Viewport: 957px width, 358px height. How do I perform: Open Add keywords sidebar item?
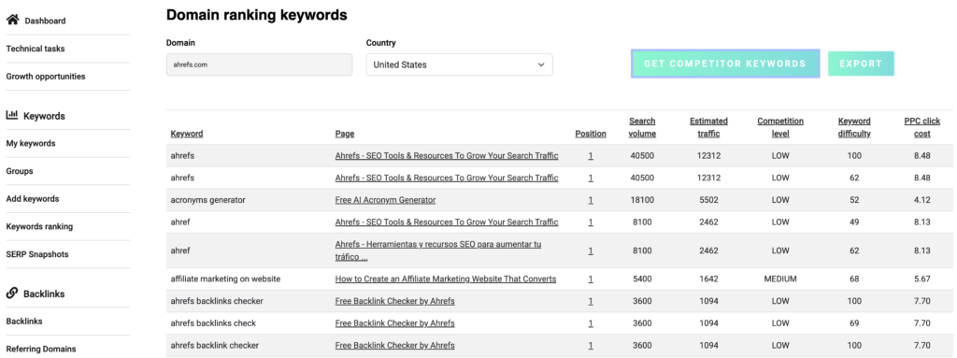pyautogui.click(x=33, y=198)
